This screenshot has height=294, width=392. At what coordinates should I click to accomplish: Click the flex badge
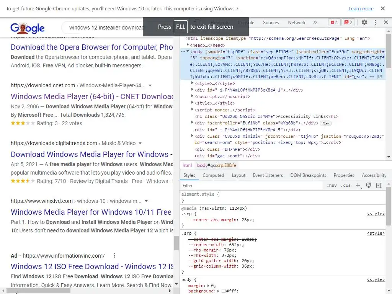pos(326,123)
